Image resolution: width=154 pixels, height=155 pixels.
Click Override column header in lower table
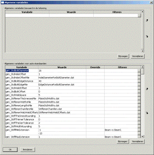(x=95, y=67)
